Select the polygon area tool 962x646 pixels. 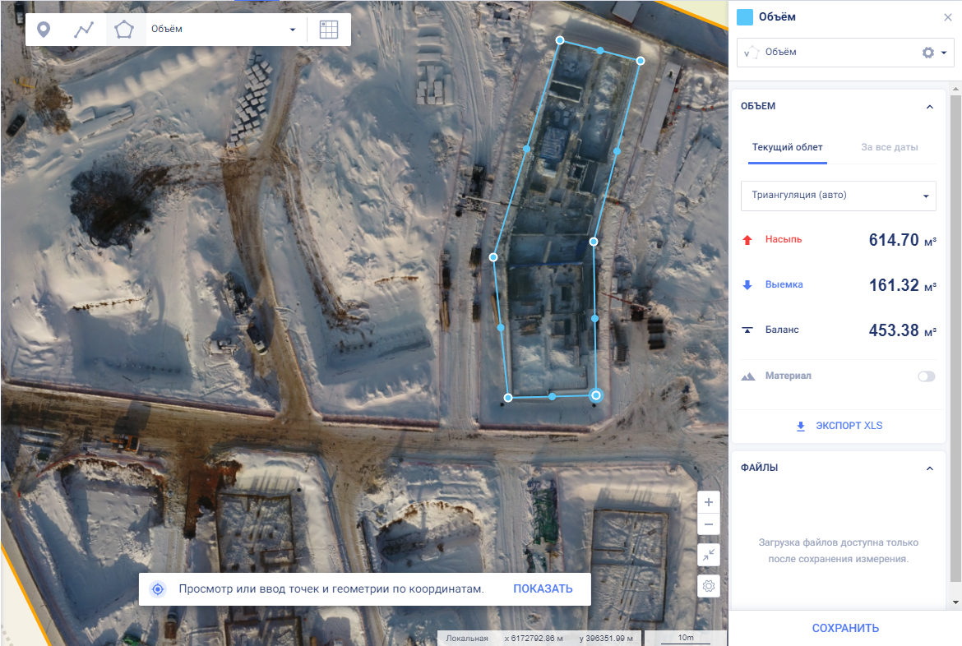[124, 30]
